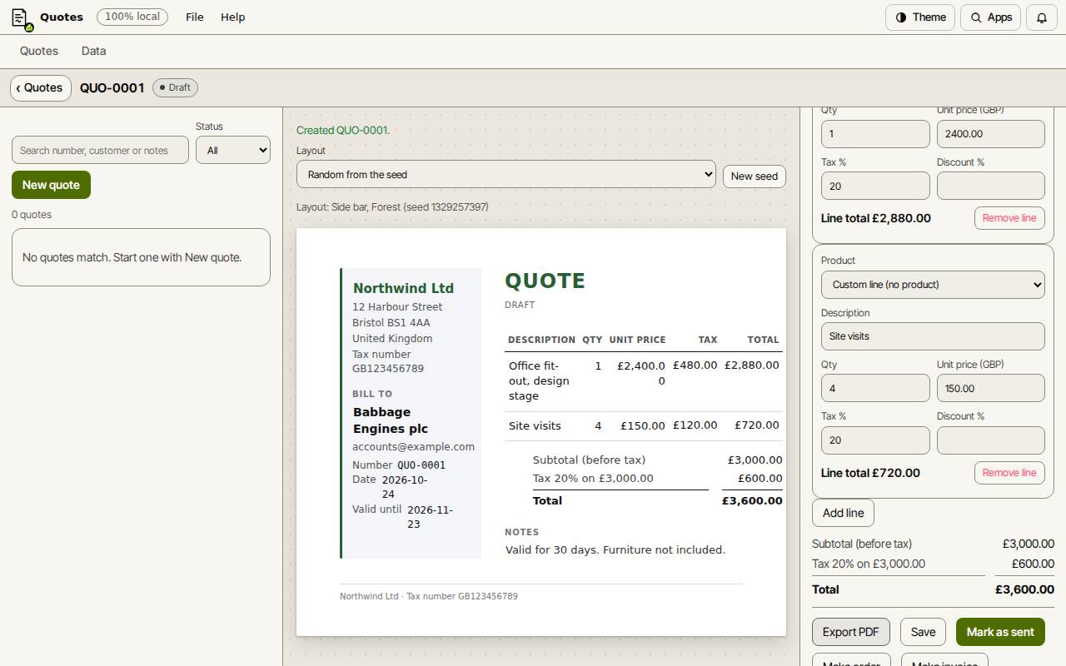Viewport: 1066px width, 666px height.
Task: Open the Status filter dropdown
Action: (233, 150)
